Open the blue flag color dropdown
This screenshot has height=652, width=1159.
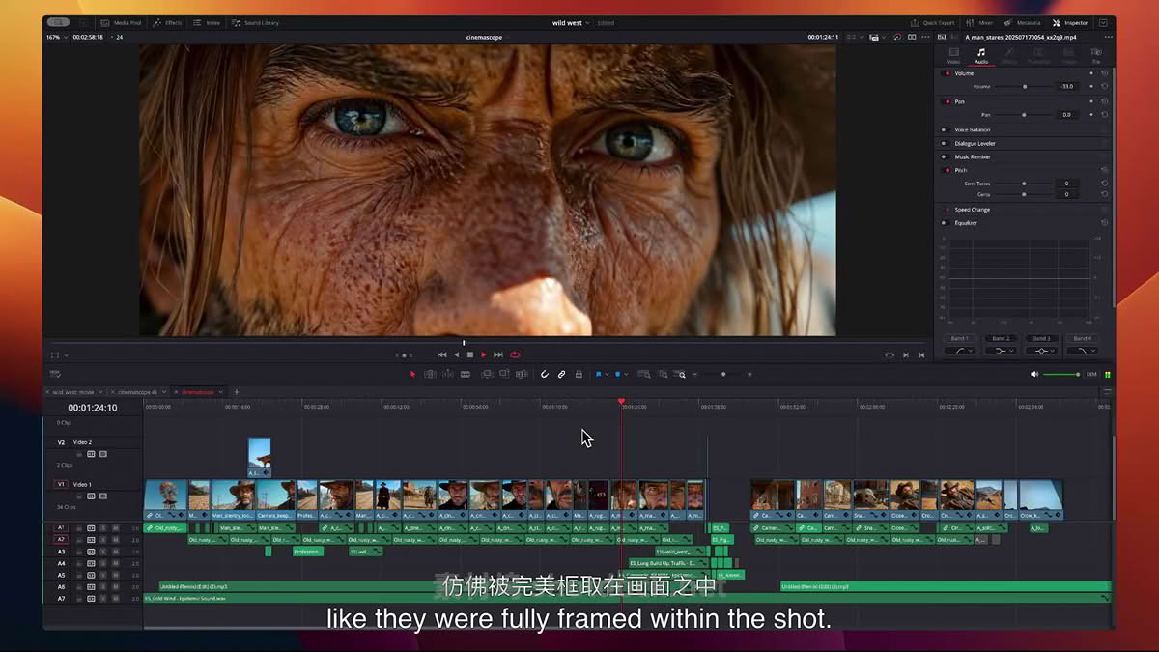[x=608, y=374]
